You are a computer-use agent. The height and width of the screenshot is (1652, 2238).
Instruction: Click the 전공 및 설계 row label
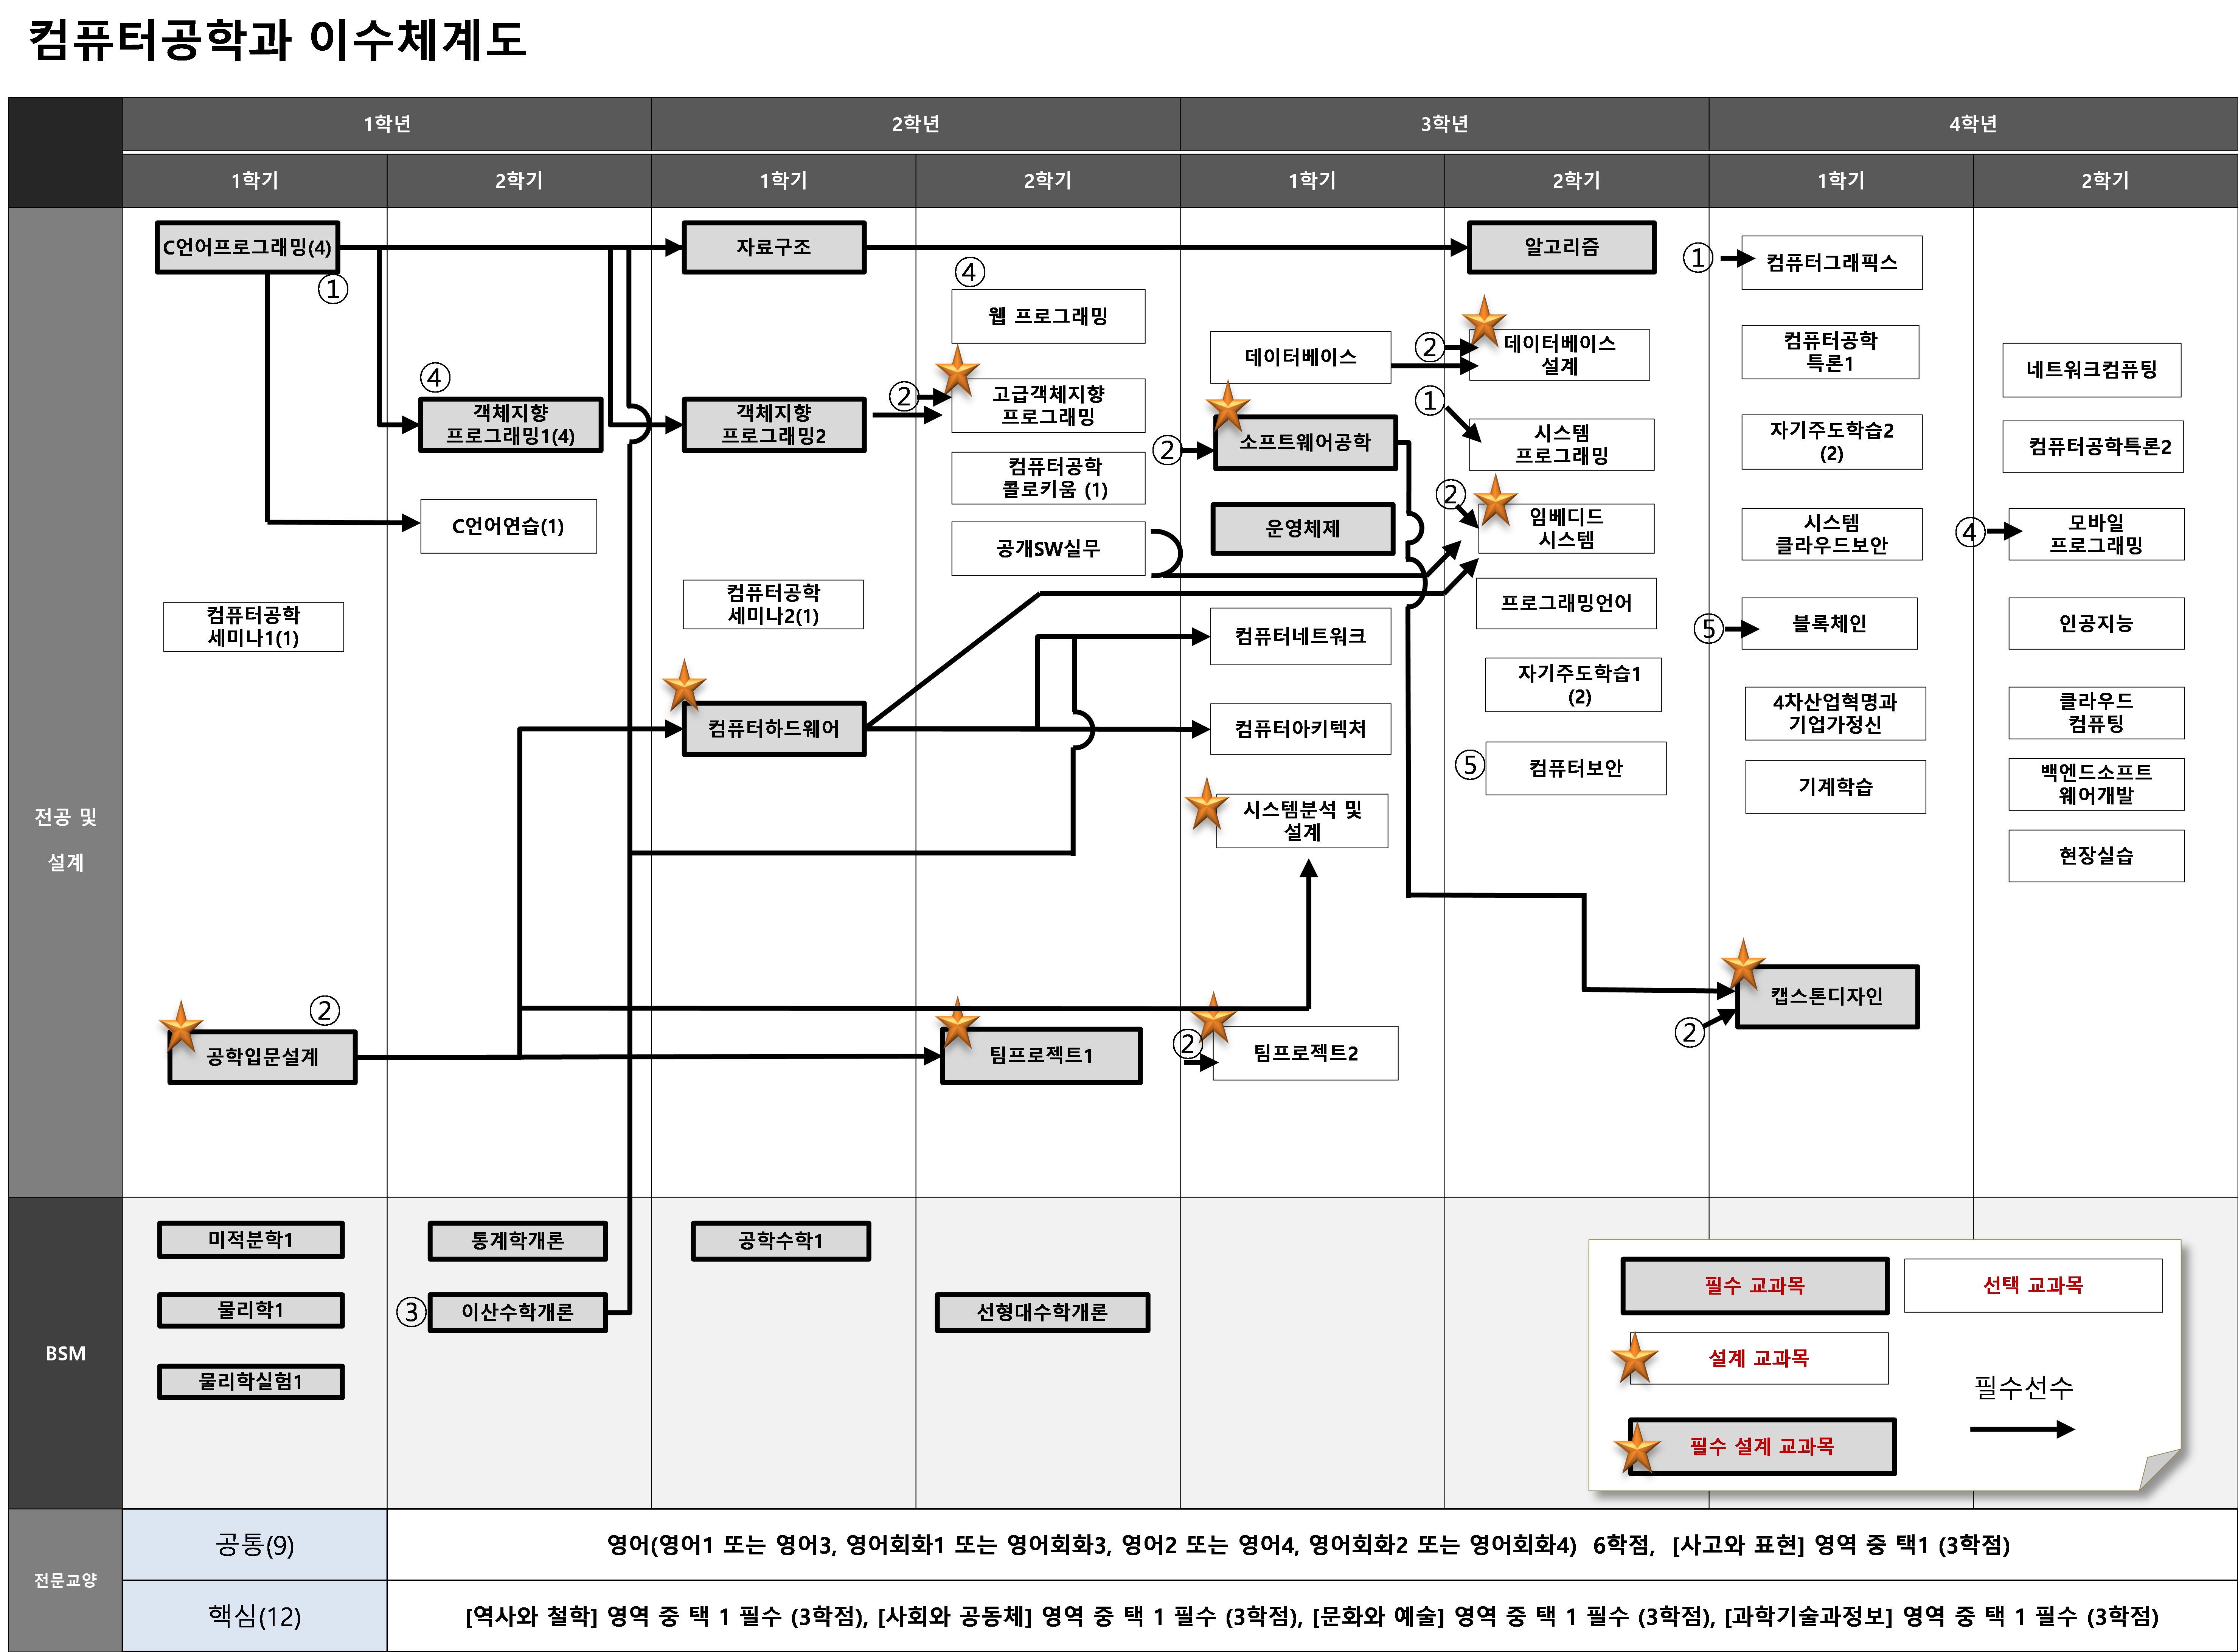pyautogui.click(x=66, y=840)
